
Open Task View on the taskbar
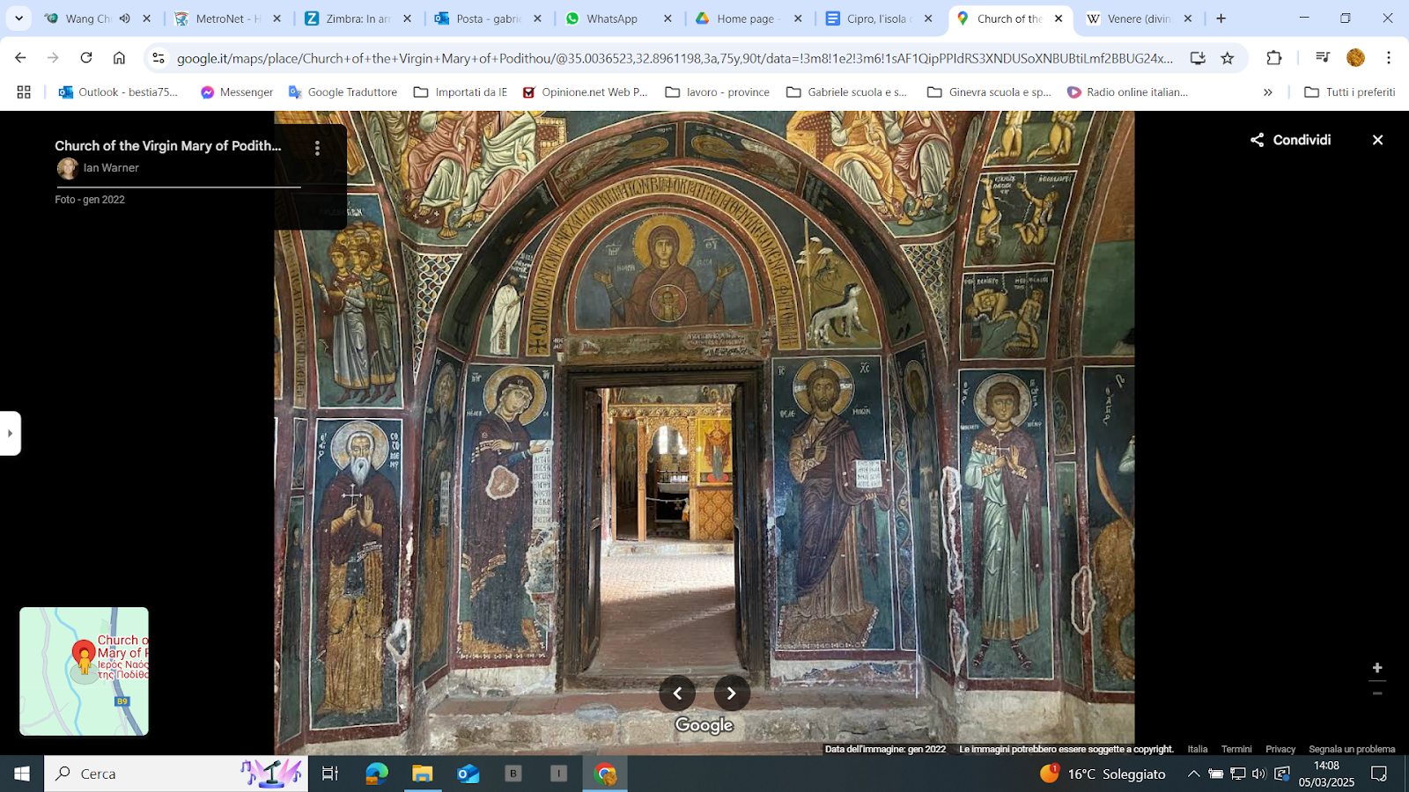tap(330, 774)
